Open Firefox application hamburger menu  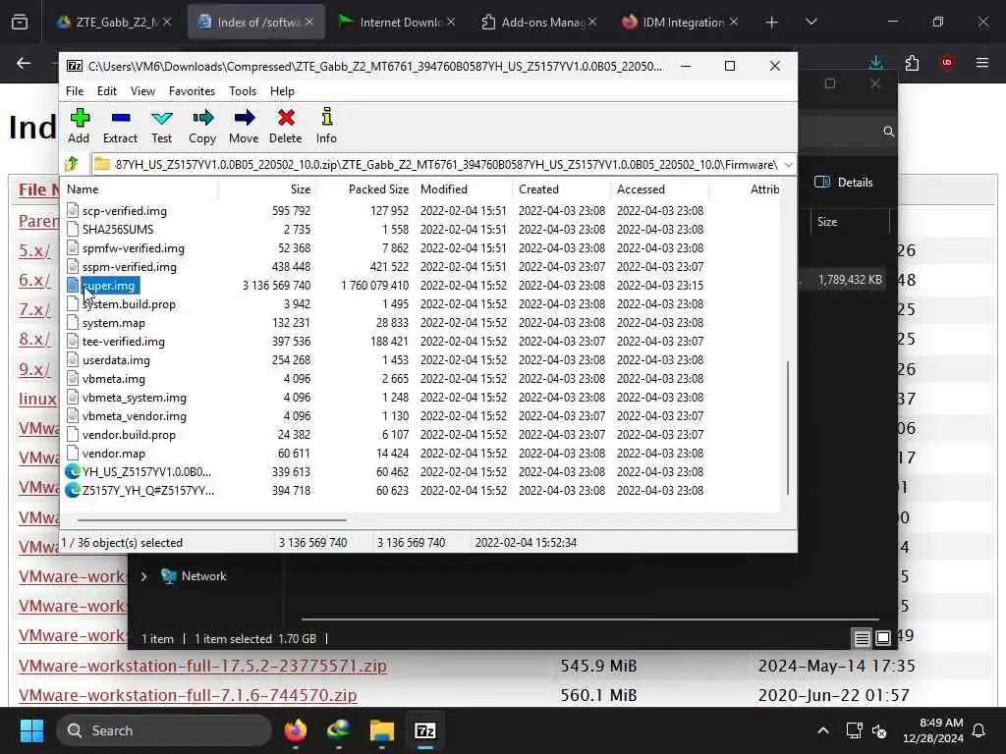tap(982, 63)
